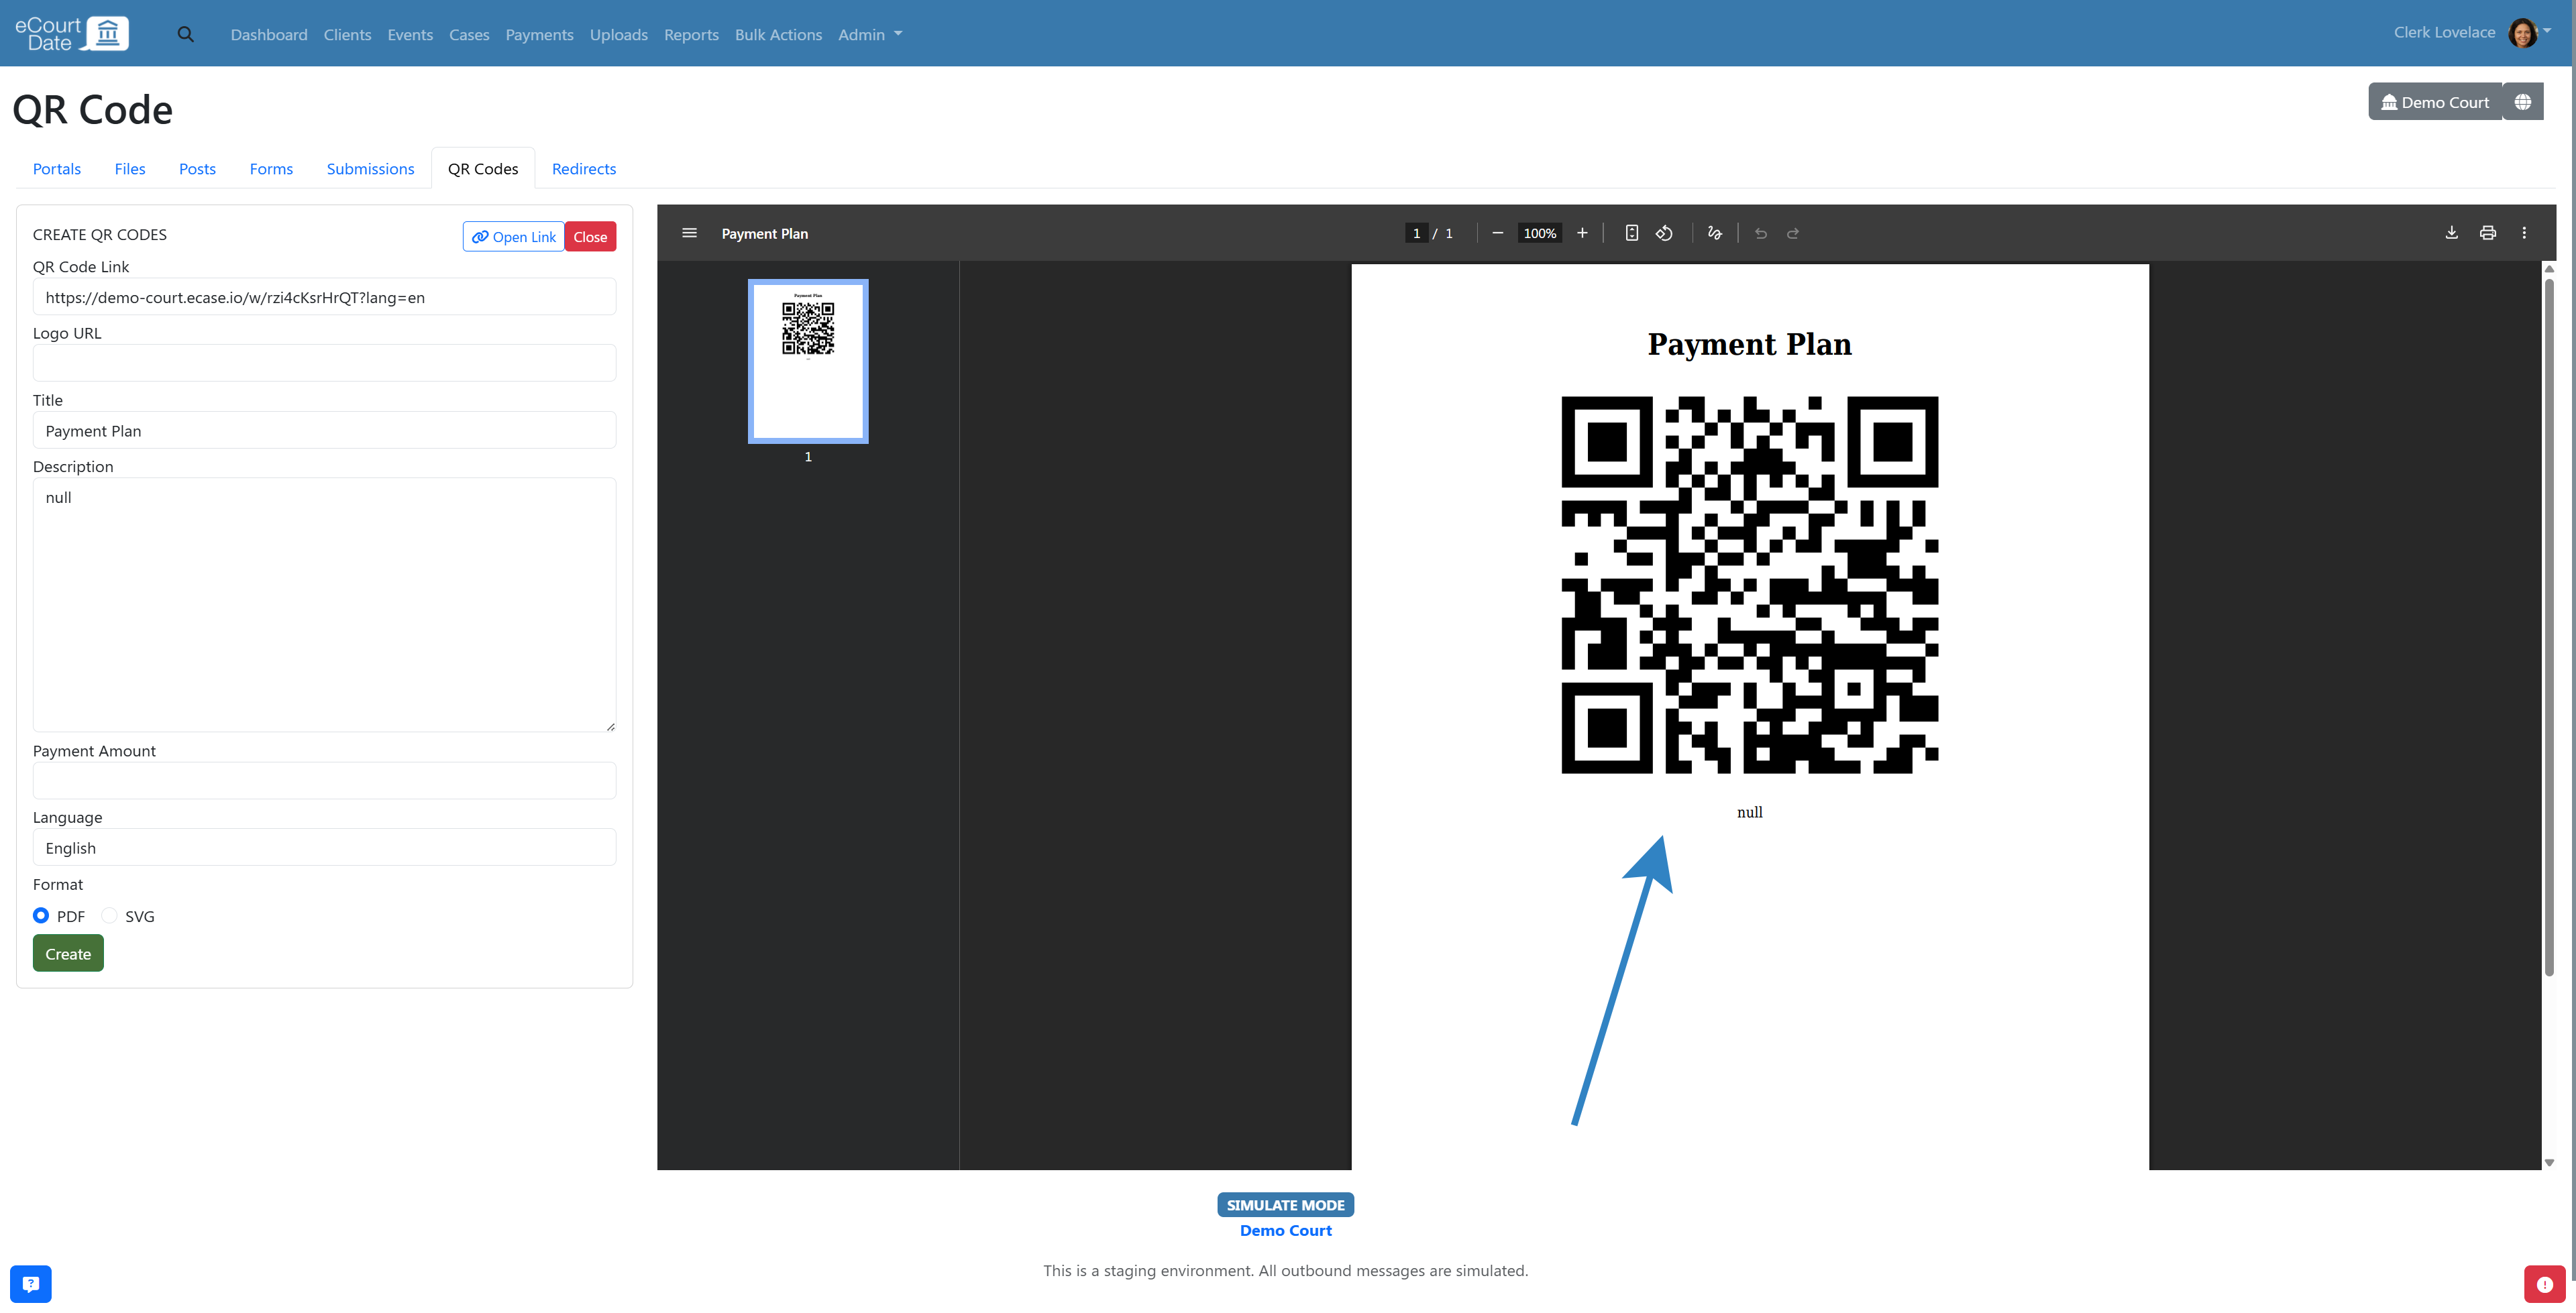
Task: Switch to the Submissions tab
Action: pos(370,168)
